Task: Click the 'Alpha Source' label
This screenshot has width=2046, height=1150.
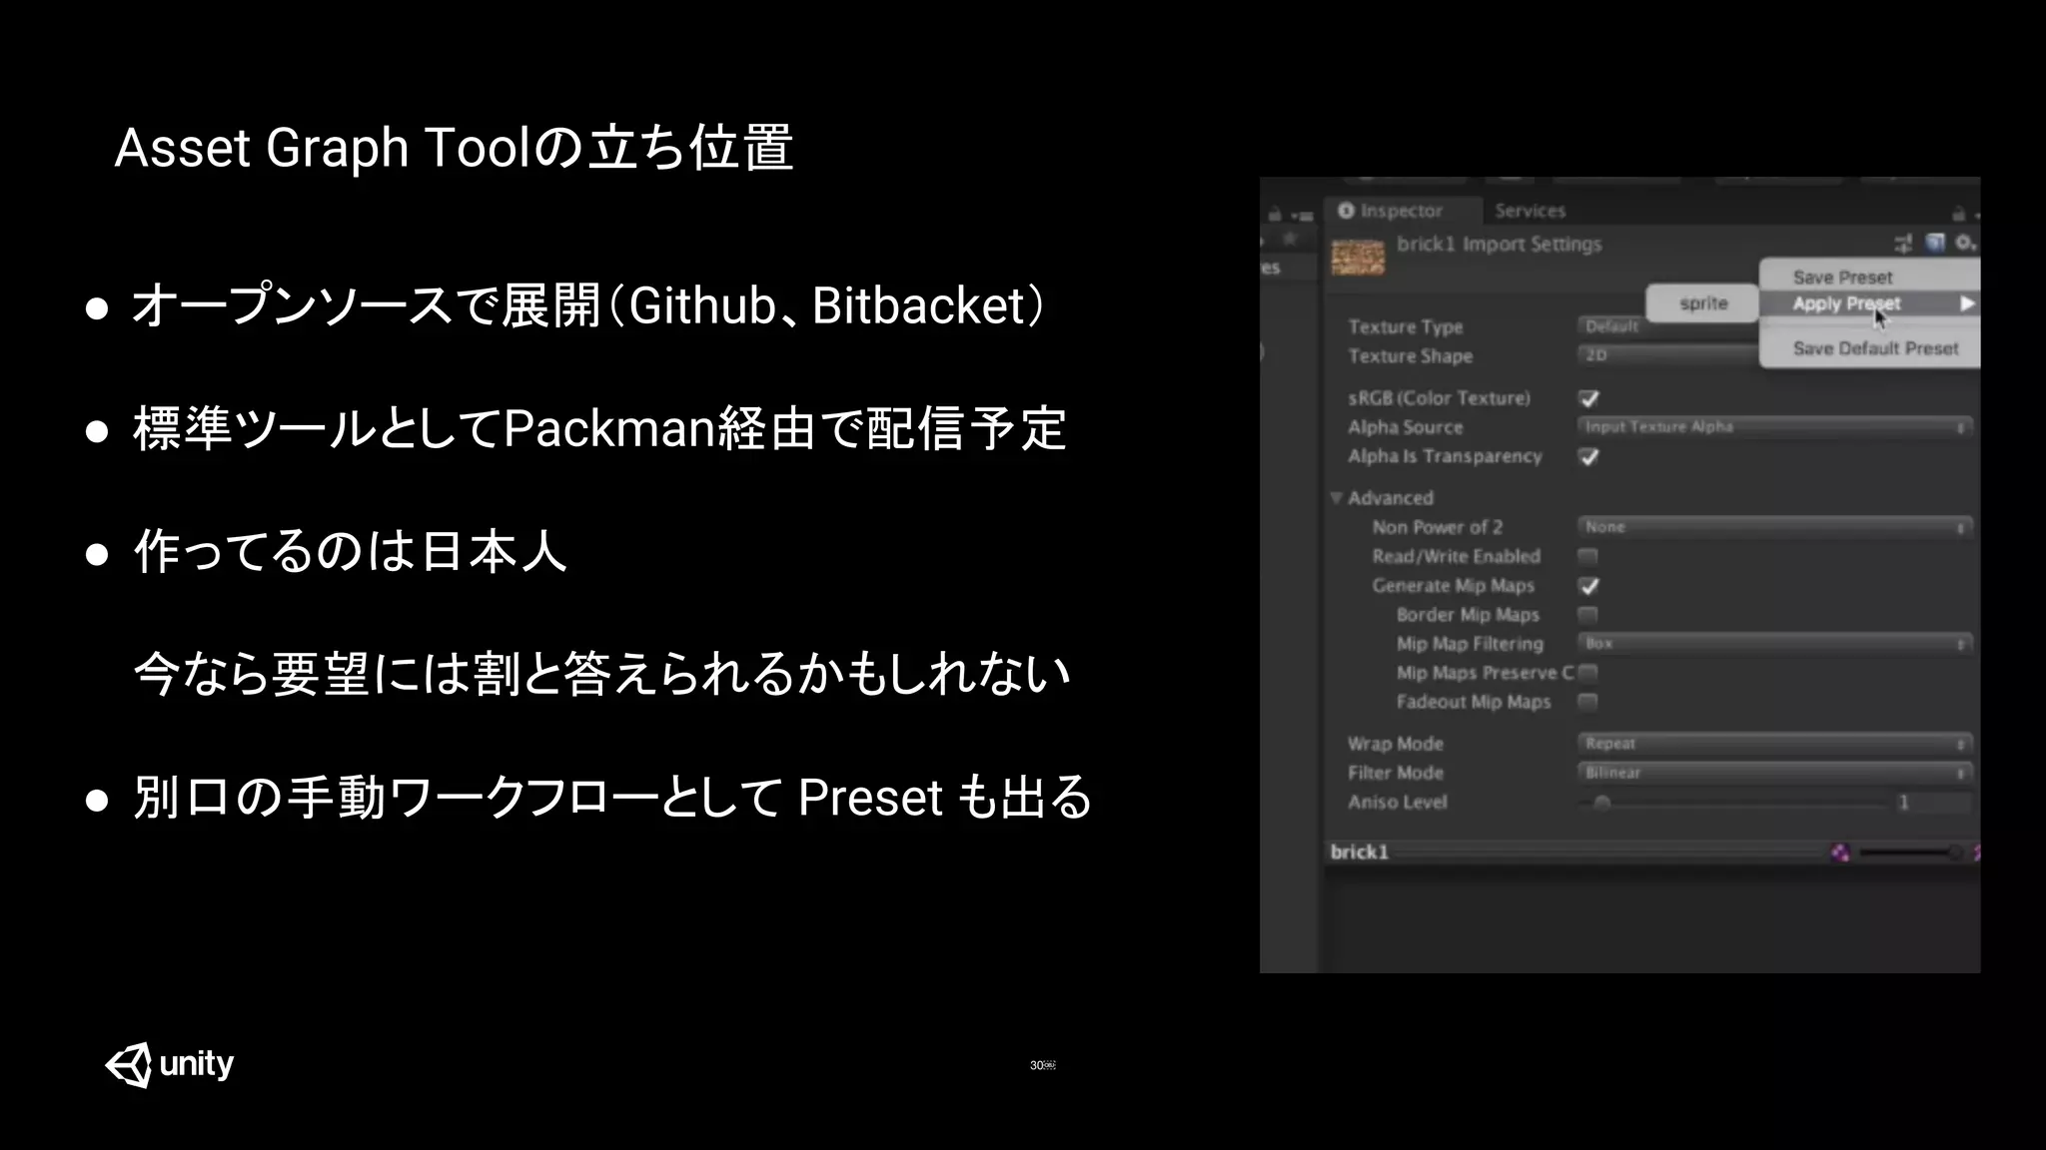Action: (1405, 427)
